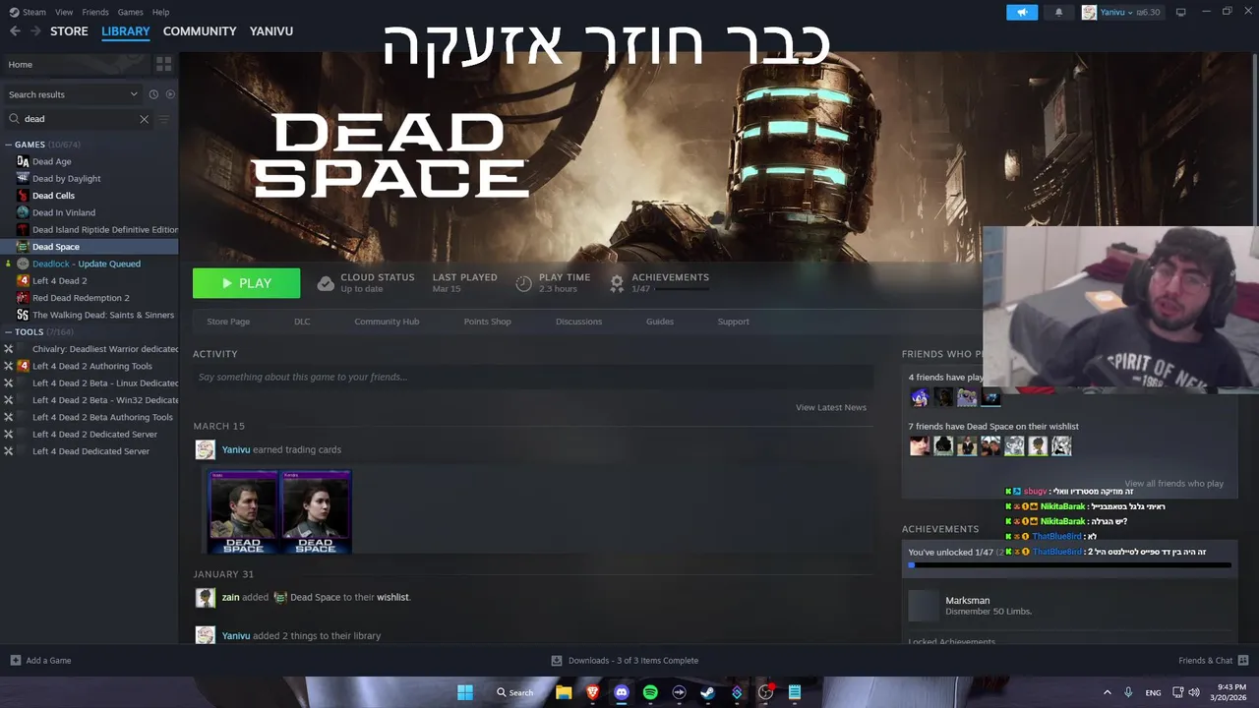Viewport: 1259px width, 708px height.
Task: Open the wishlist link in zain's activity
Action: click(392, 597)
